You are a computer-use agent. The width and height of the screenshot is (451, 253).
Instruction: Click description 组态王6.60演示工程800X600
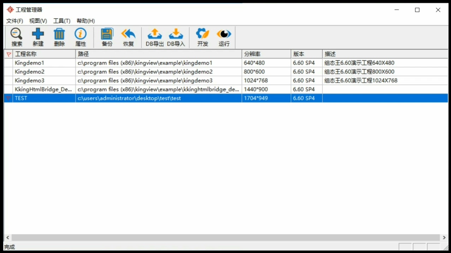pos(360,72)
